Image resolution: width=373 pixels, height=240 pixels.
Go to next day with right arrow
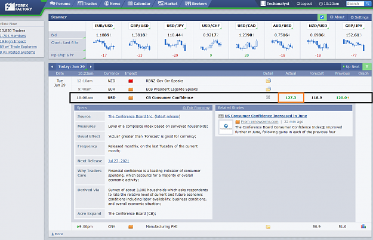point(91,67)
